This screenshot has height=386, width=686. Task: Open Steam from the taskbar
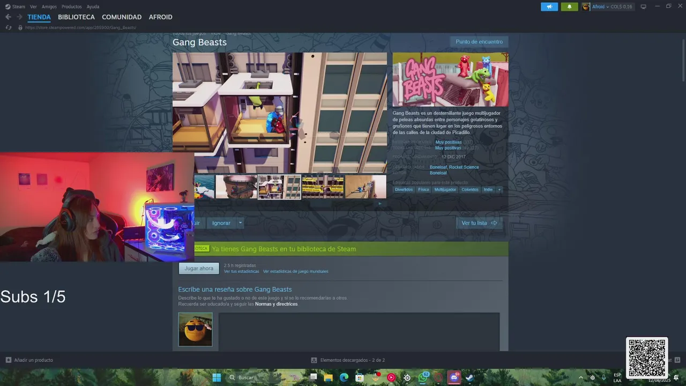click(x=469, y=377)
